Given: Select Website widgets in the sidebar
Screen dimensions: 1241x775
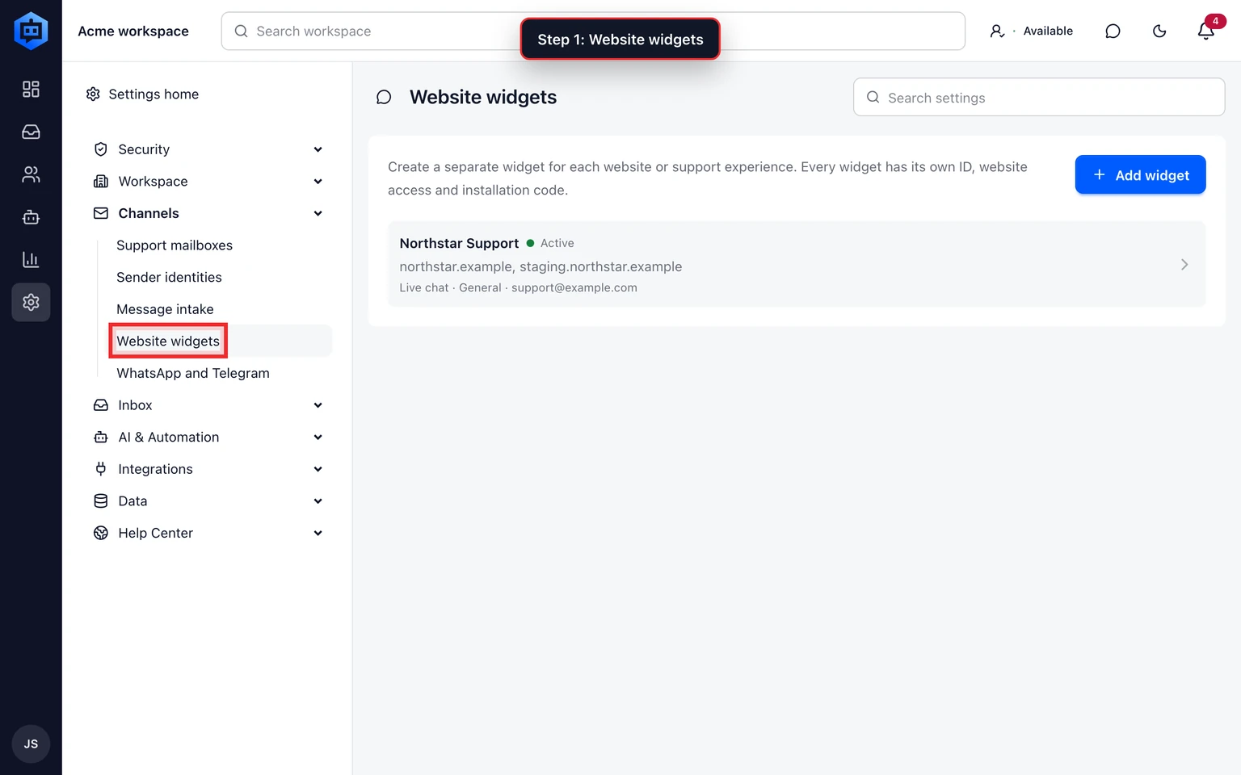Looking at the screenshot, I should tap(168, 341).
